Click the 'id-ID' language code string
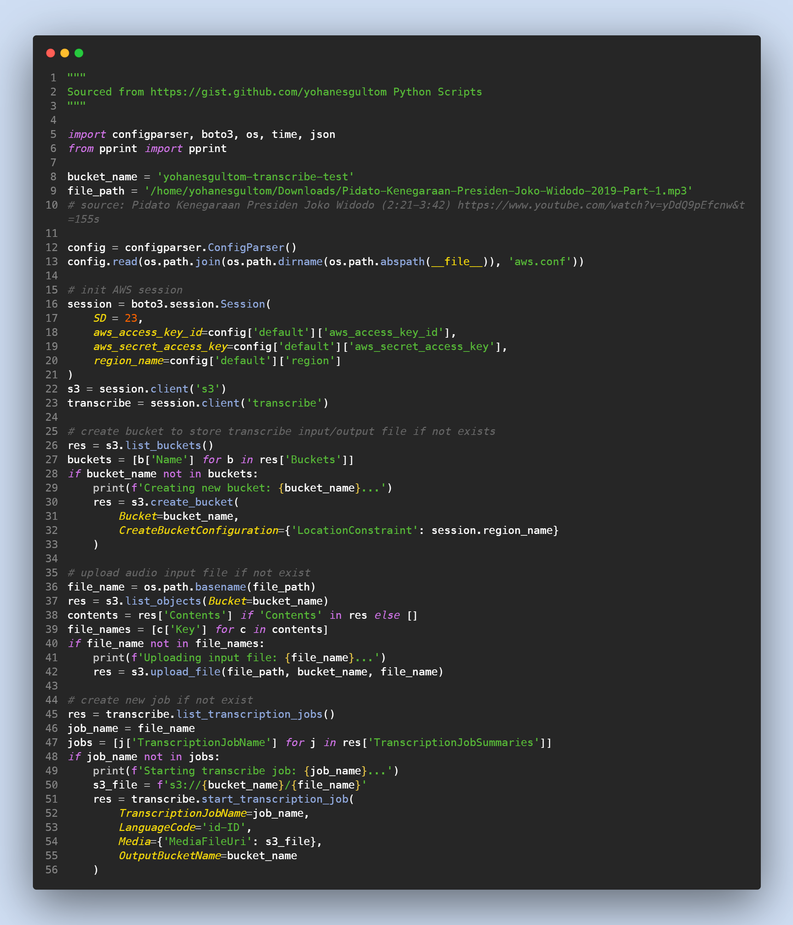 (224, 827)
